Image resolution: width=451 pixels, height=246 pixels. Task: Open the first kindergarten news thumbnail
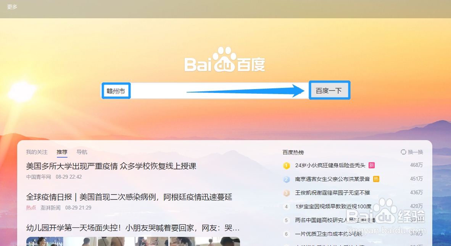pyautogui.click(x=61, y=241)
